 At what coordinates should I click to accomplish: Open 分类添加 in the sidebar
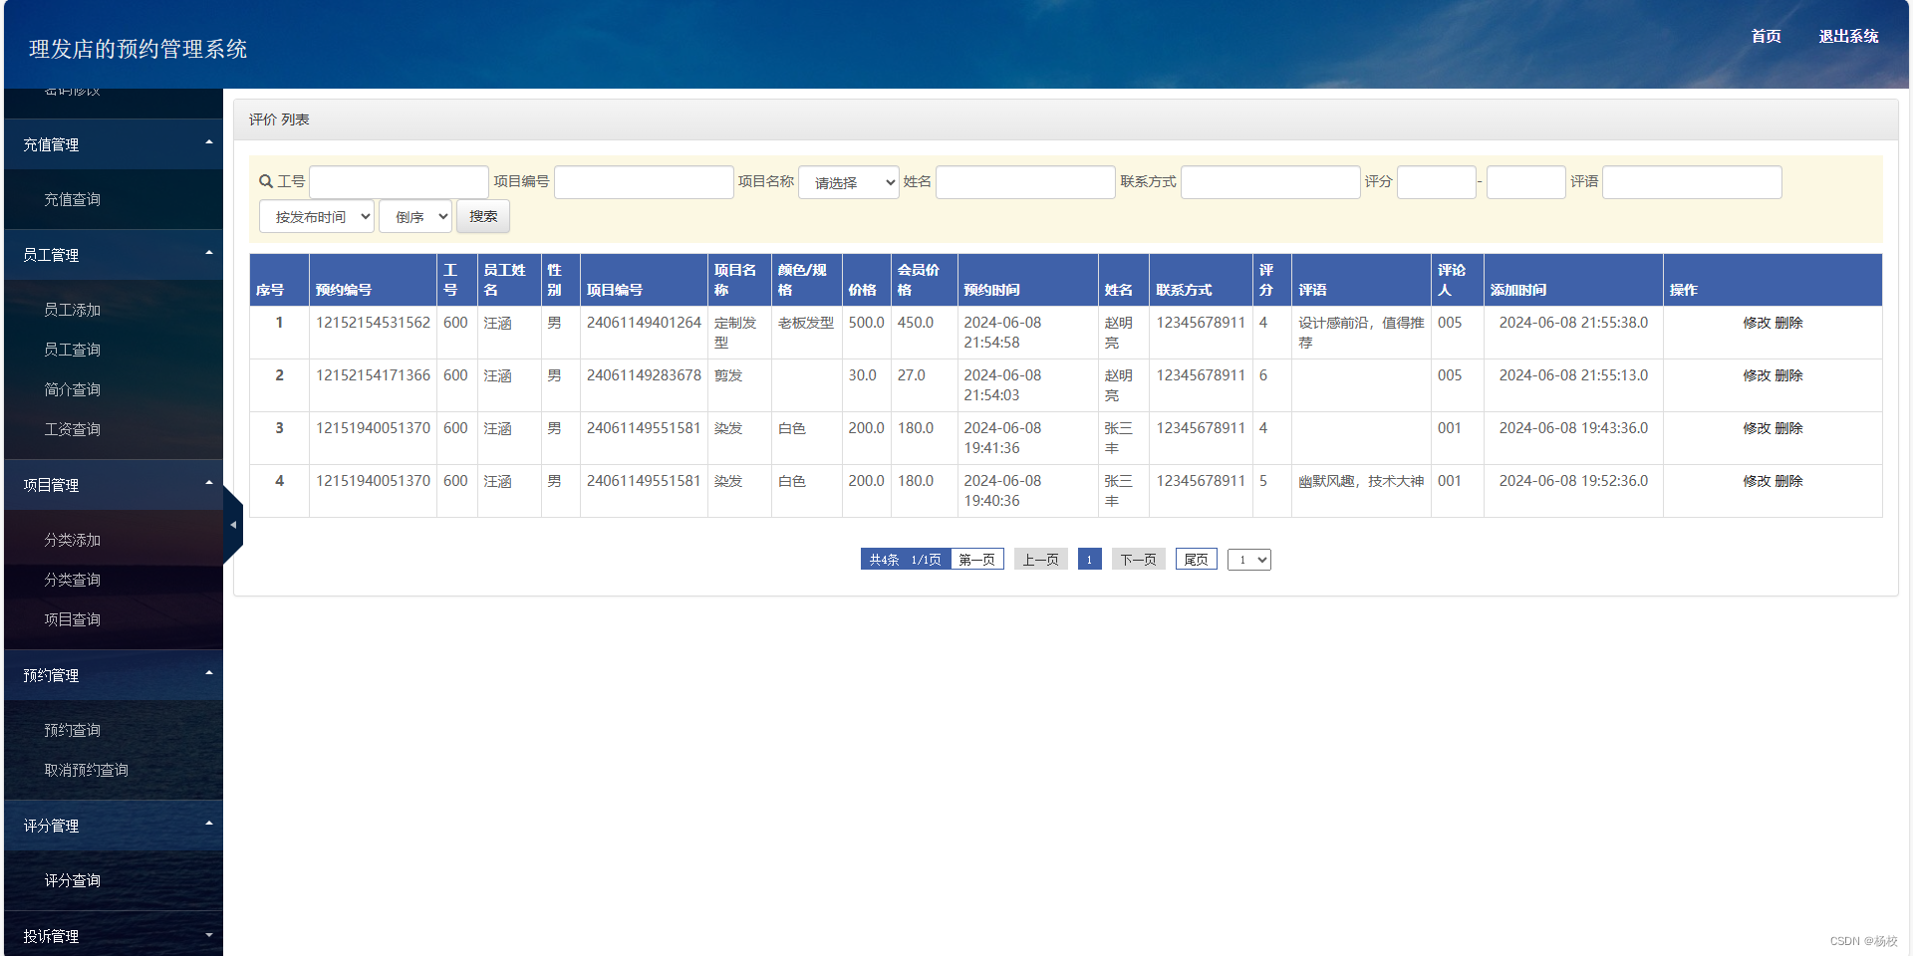(72, 540)
